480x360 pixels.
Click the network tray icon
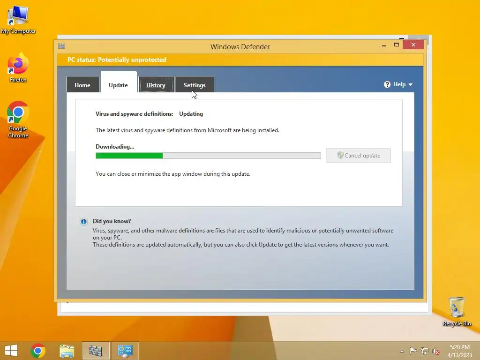(425, 351)
